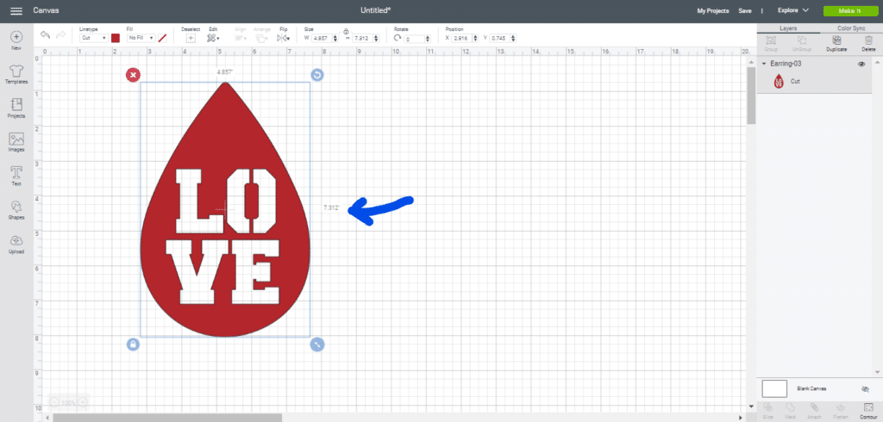The width and height of the screenshot is (883, 422).
Task: Click the Upload icon in the sidebar
Action: coord(16,244)
